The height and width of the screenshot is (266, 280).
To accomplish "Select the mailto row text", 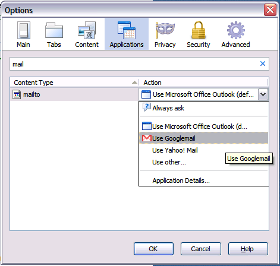I will pyautogui.click(x=32, y=94).
